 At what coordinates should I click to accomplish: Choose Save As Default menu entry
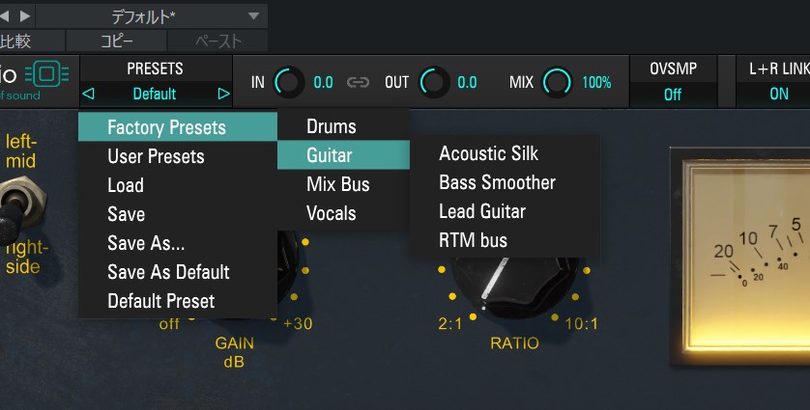(x=168, y=272)
